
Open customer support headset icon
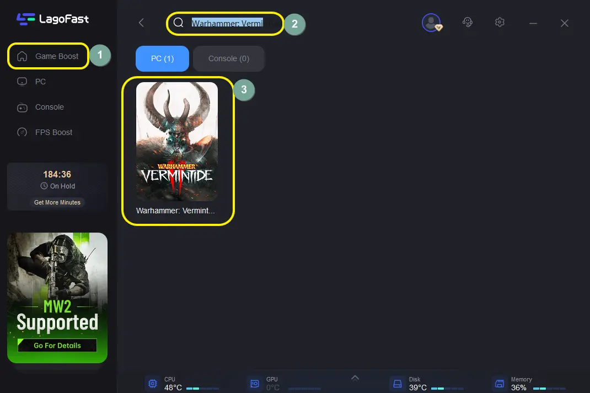coord(467,23)
